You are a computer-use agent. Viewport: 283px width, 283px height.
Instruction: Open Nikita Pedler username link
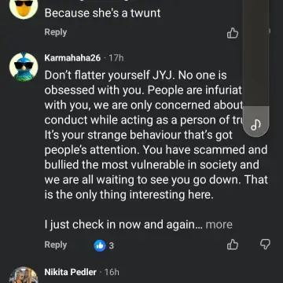coord(71,272)
